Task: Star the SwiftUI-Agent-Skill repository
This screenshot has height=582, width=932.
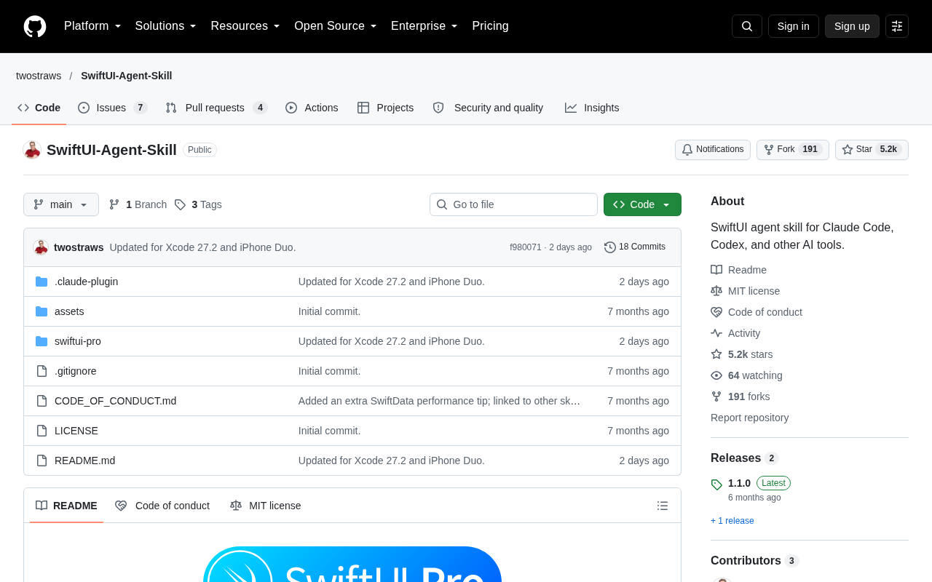Action: point(872,150)
